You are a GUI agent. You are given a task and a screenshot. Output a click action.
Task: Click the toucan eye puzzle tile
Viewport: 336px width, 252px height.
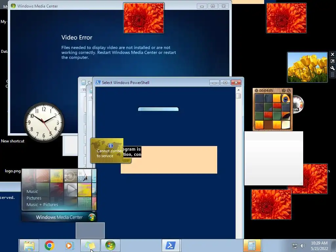[x=286, y=98]
